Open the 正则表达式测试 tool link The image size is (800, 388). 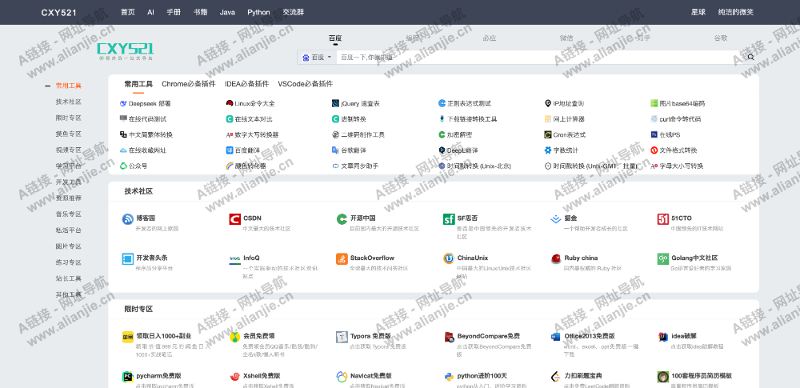[x=464, y=104]
